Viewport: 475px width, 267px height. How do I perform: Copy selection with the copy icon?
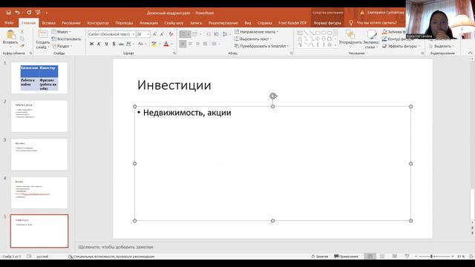click(22, 39)
